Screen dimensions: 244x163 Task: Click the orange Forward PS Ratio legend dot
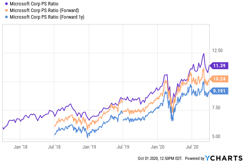(x=6, y=11)
